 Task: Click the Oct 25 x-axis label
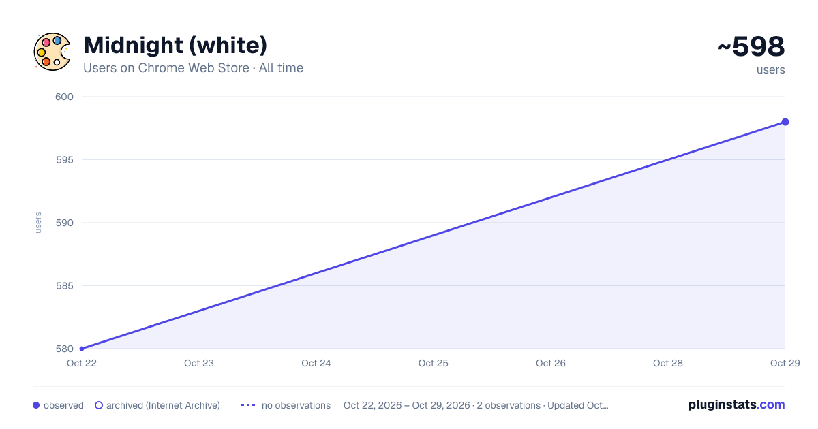(434, 363)
